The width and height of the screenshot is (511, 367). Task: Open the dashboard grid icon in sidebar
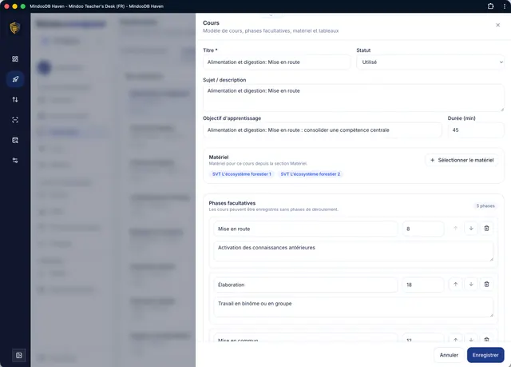[15, 58]
